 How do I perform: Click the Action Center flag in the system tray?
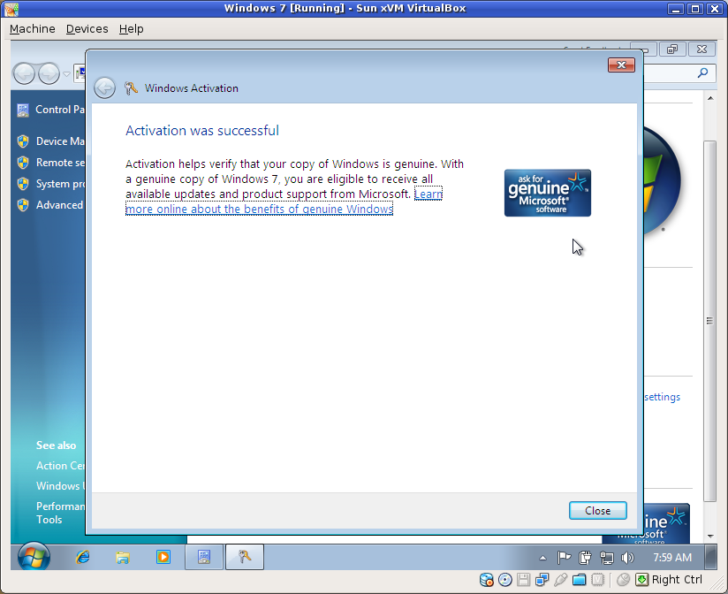pyautogui.click(x=564, y=557)
